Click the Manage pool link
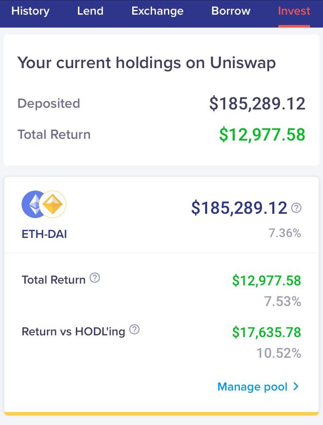323x425 pixels. point(252,387)
